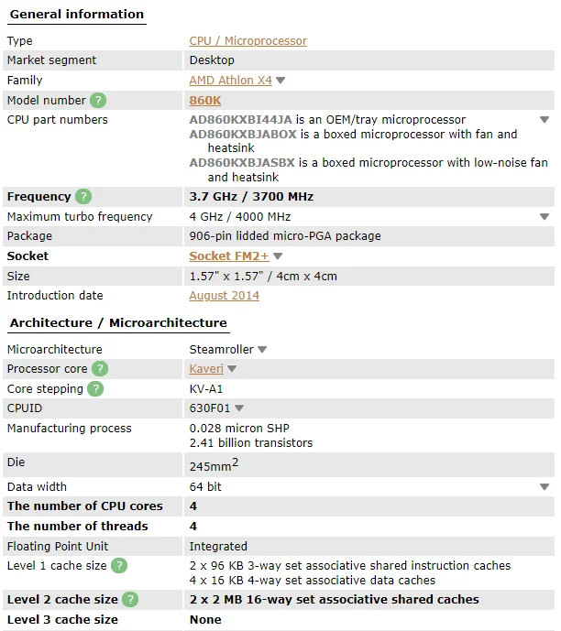Expand the CPU part numbers row arrow
The width and height of the screenshot is (561, 631).
click(x=544, y=120)
